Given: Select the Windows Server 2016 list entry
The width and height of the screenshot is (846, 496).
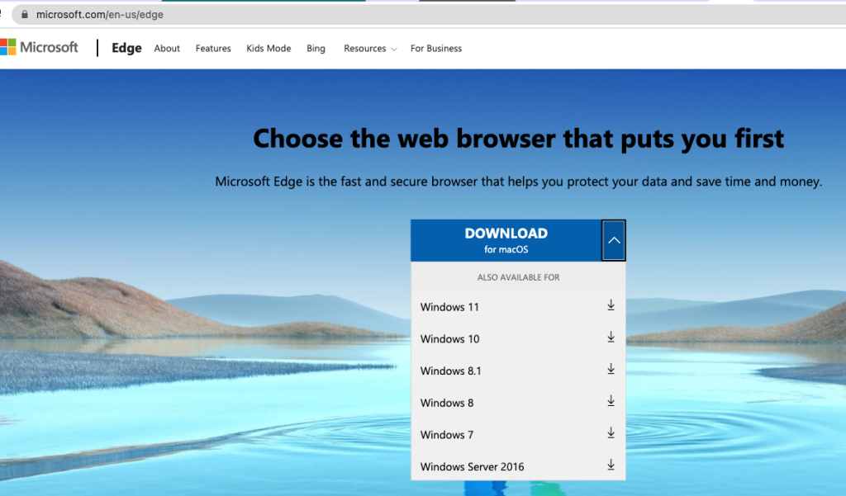Looking at the screenshot, I should tap(472, 467).
